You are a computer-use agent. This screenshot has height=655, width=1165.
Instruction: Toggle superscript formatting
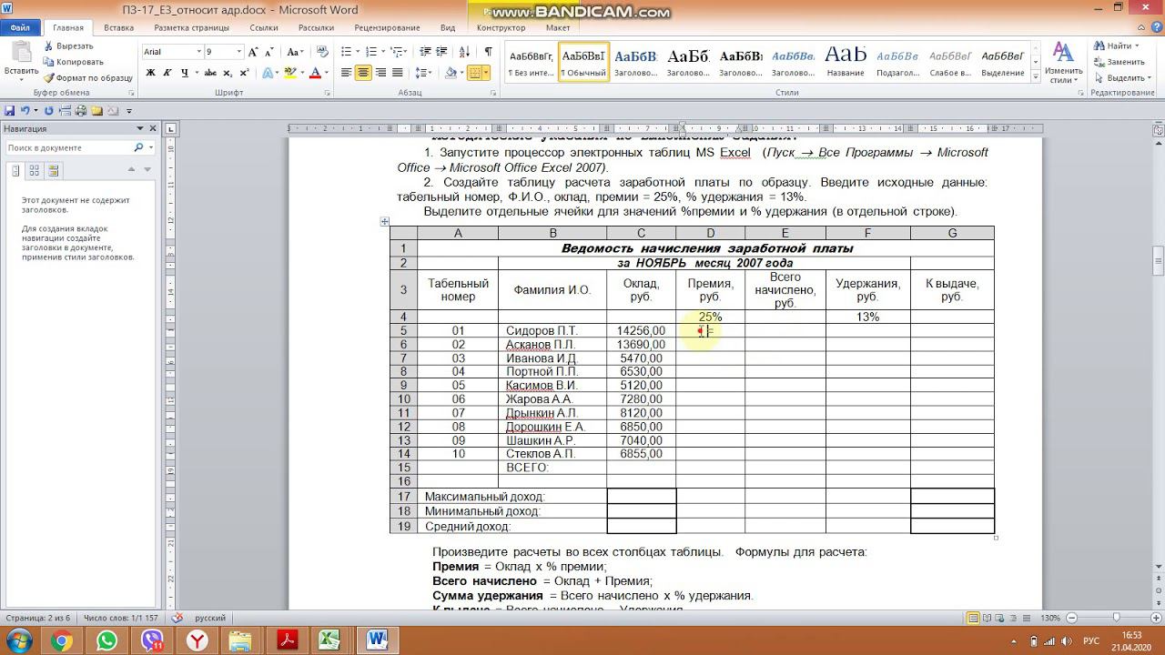coord(244,73)
